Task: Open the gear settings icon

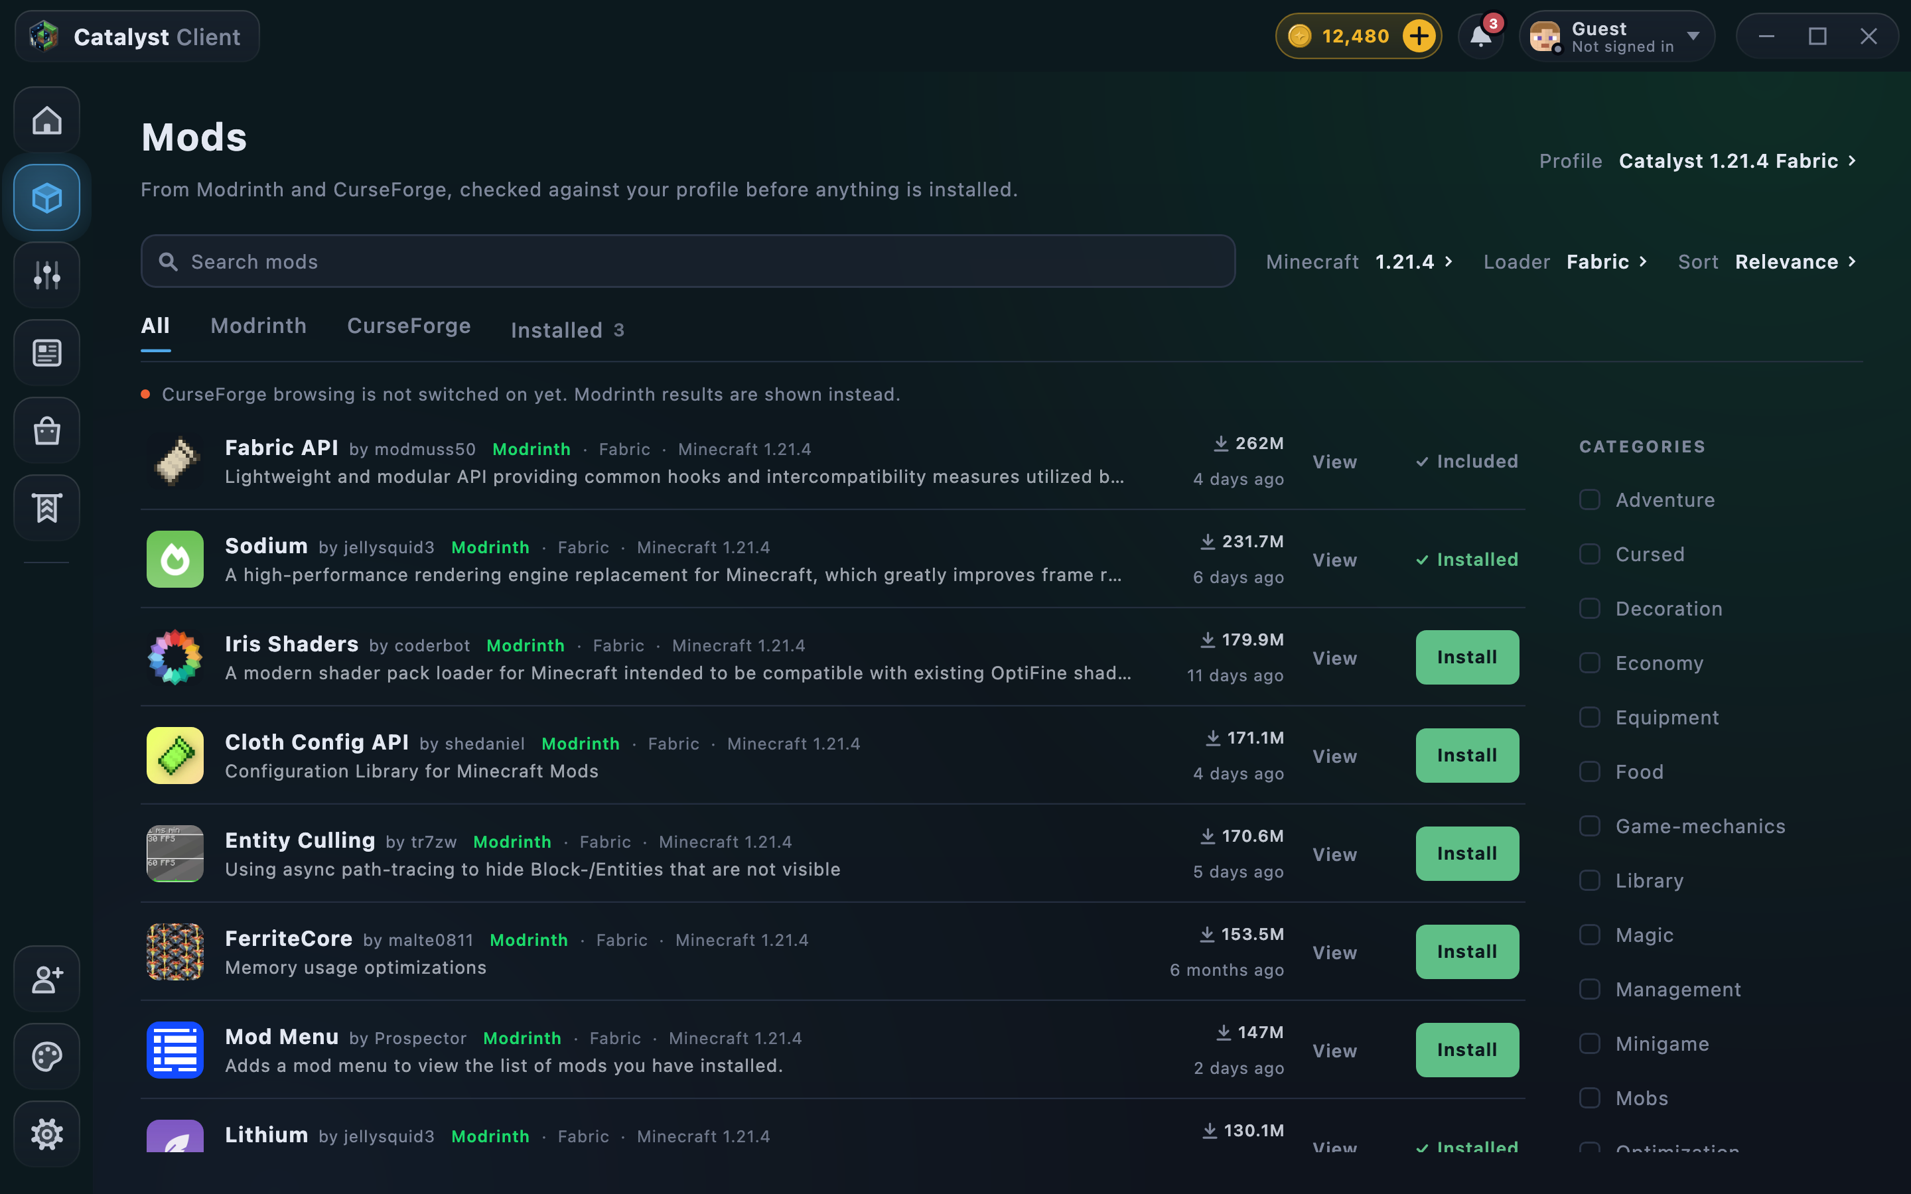Action: (46, 1134)
